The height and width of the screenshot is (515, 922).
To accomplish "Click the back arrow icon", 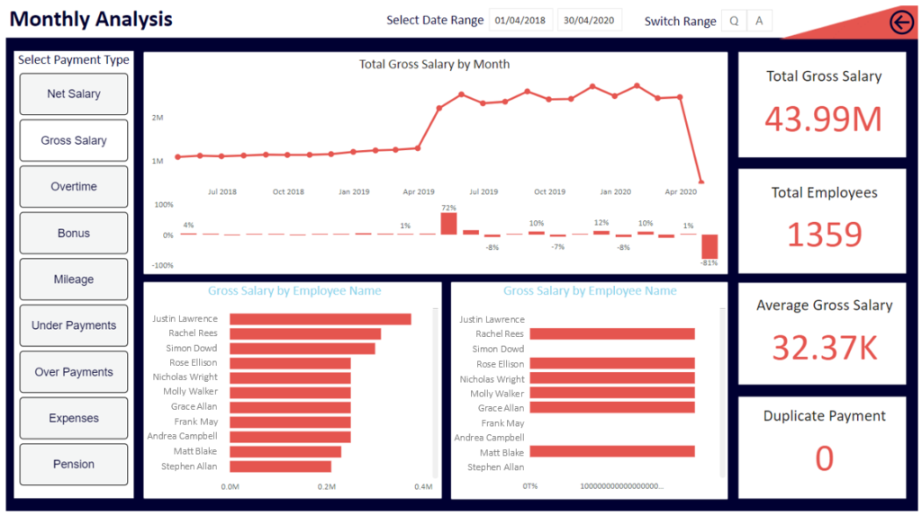I will 900,22.
